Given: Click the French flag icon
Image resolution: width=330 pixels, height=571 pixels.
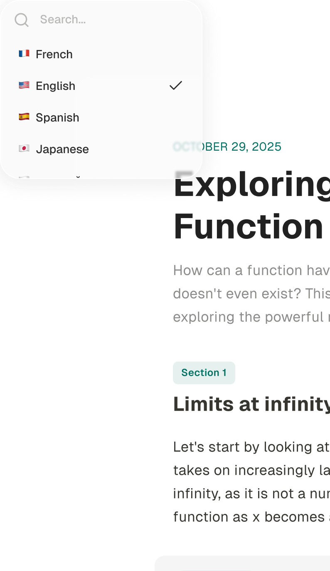Looking at the screenshot, I should [x=24, y=54].
